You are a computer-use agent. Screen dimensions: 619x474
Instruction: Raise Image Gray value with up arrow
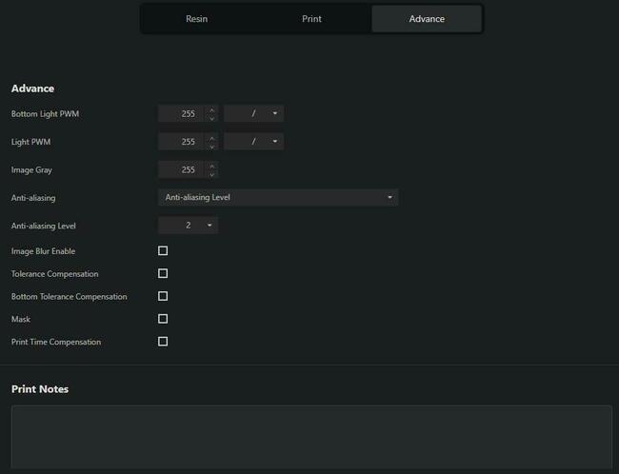(x=211, y=166)
